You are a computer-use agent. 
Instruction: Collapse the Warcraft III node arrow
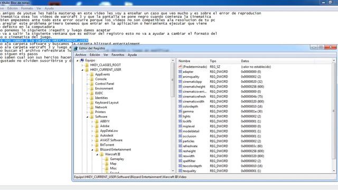click(x=97, y=155)
